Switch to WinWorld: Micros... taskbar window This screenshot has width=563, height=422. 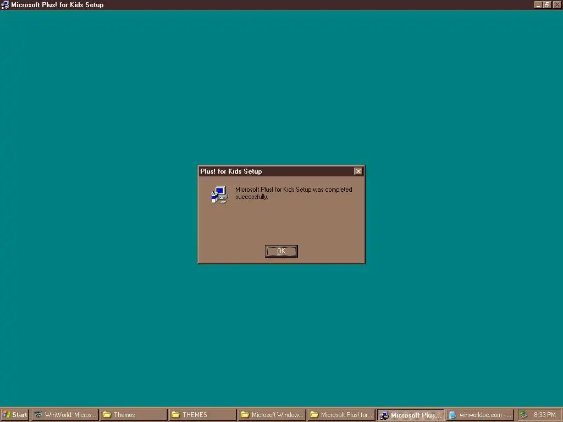point(65,415)
